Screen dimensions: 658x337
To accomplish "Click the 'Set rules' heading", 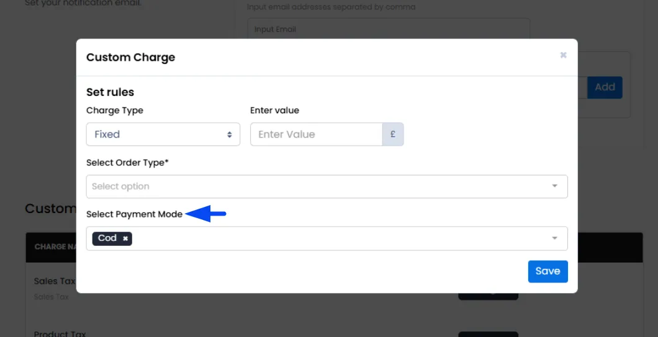I will [x=110, y=92].
